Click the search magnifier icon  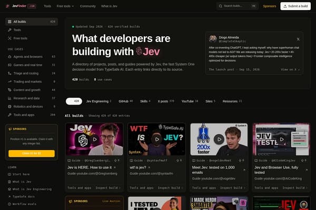click(x=221, y=6)
